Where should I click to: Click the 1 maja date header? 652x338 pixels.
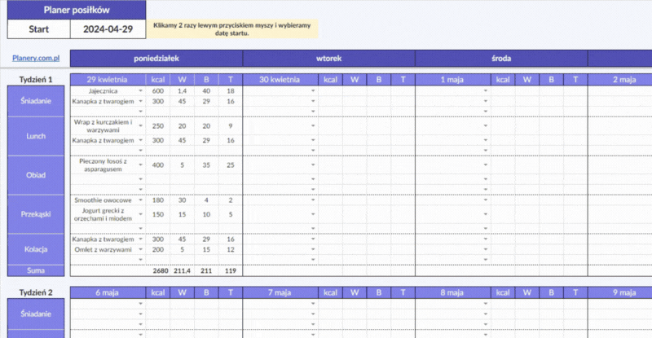point(452,79)
